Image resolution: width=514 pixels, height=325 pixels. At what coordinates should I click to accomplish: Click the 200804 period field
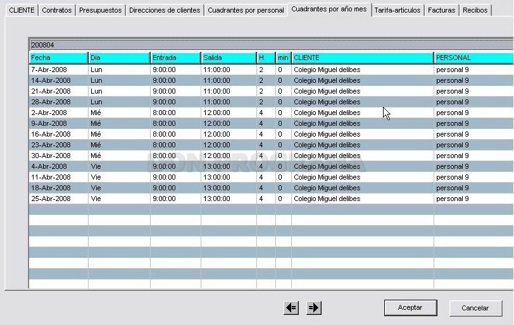click(x=272, y=45)
